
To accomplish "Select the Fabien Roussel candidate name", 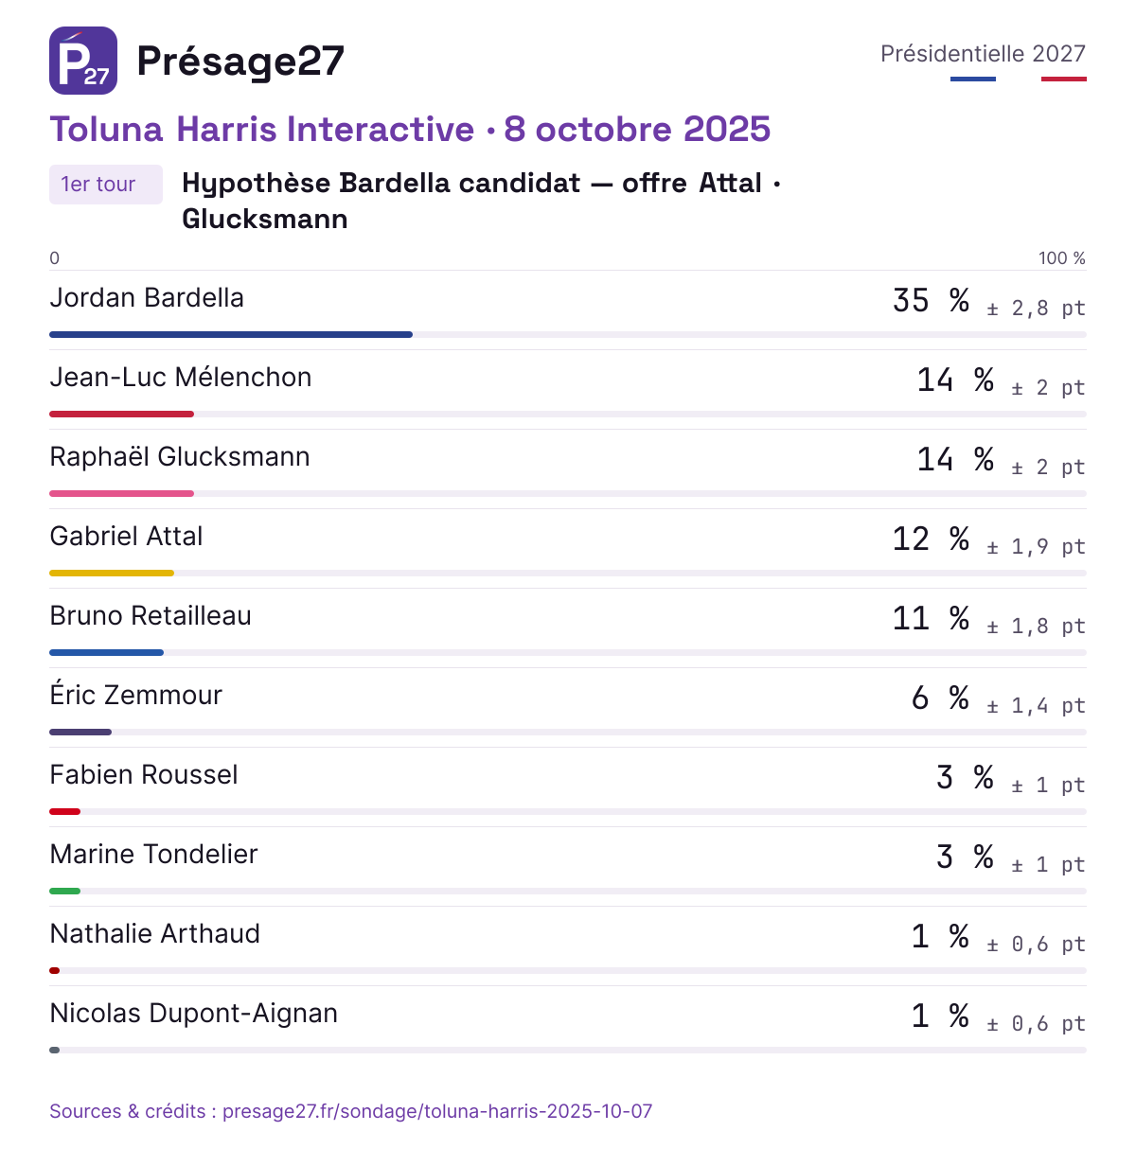I will pyautogui.click(x=144, y=775).
